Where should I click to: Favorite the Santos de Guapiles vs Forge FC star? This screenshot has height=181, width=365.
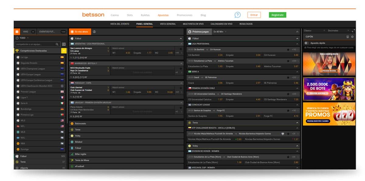[x=288, y=111]
